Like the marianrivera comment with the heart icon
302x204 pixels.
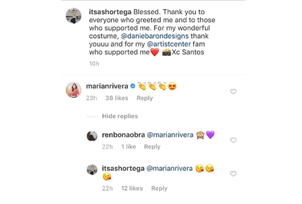tap(233, 91)
